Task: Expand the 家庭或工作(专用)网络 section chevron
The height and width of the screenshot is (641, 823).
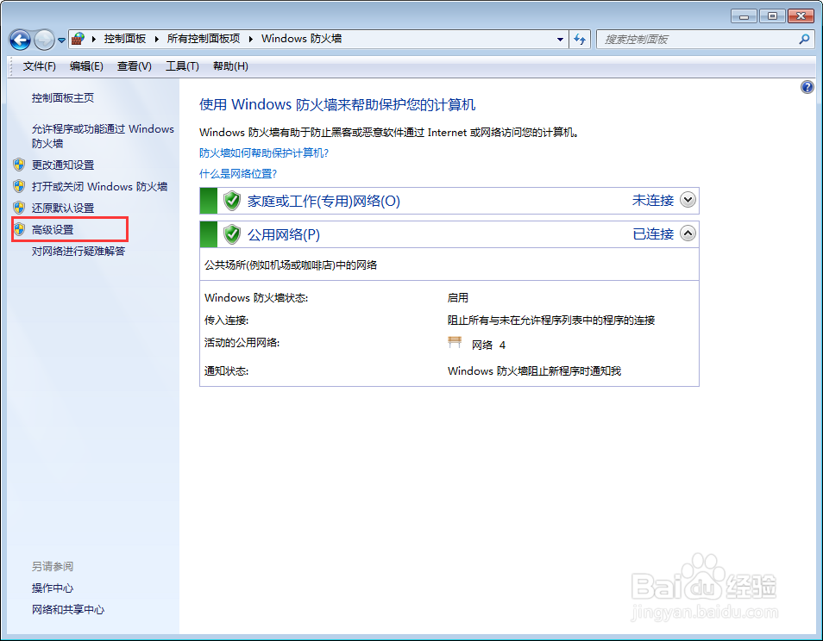Action: [688, 200]
